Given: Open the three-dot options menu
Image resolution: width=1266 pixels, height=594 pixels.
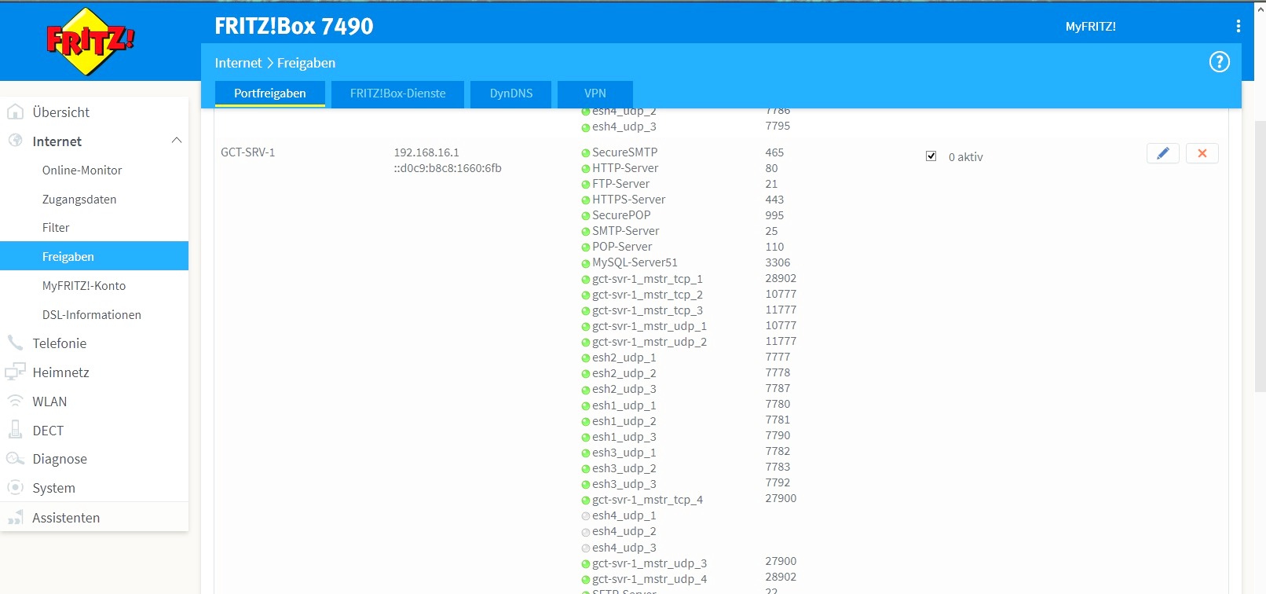Looking at the screenshot, I should point(1239,26).
